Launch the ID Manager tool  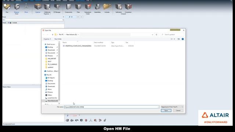point(57,7)
